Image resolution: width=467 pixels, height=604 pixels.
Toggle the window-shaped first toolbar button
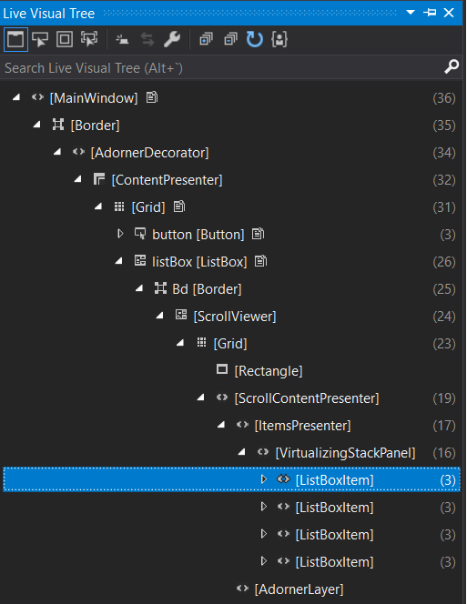pyautogui.click(x=15, y=39)
